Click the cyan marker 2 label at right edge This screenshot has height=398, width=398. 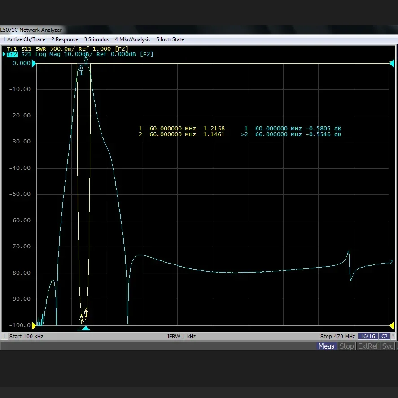(x=391, y=262)
